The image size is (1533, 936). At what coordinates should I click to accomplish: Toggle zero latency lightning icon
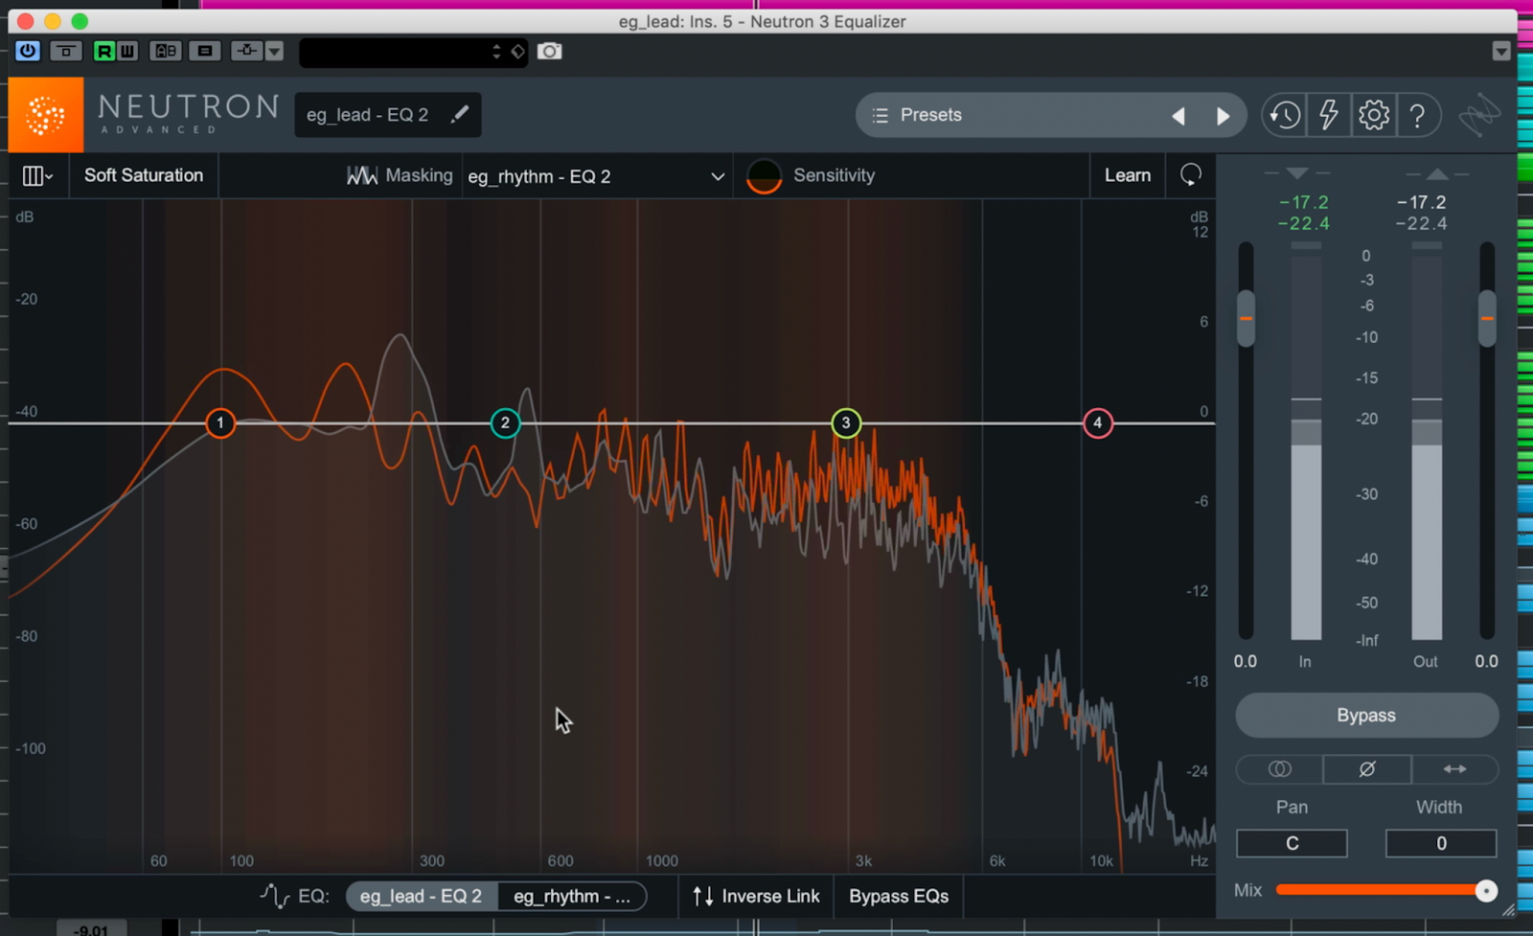(x=1329, y=115)
